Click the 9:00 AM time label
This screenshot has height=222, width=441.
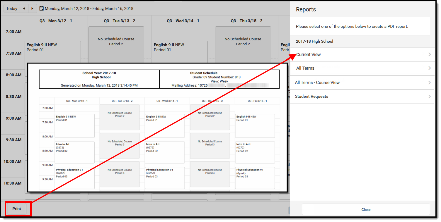coord(14,118)
